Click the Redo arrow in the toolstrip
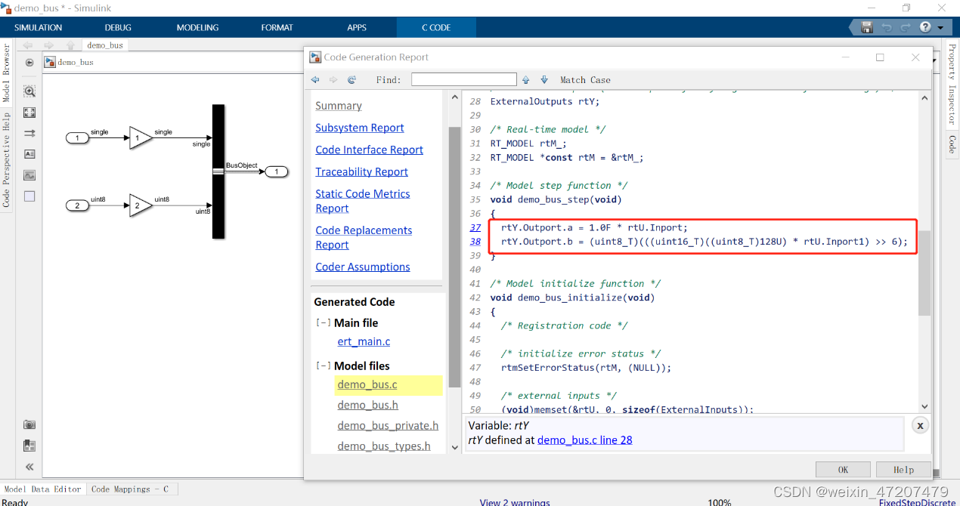960x506 pixels. click(906, 27)
